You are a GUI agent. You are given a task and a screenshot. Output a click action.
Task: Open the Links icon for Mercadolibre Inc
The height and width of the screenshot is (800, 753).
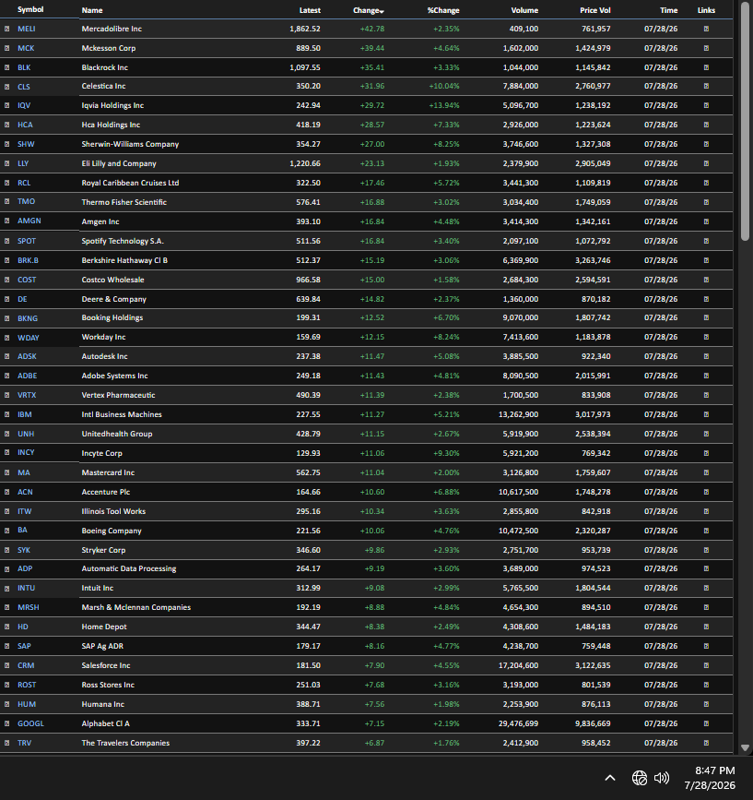[706, 30]
